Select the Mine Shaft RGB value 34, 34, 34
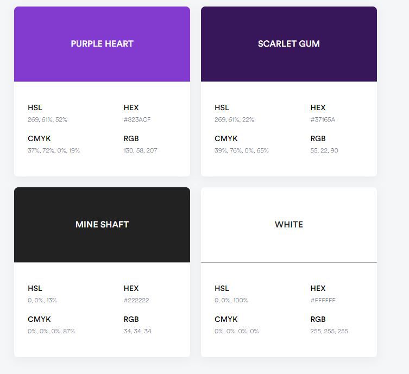Screen dimensions: 409x374 click(x=137, y=331)
